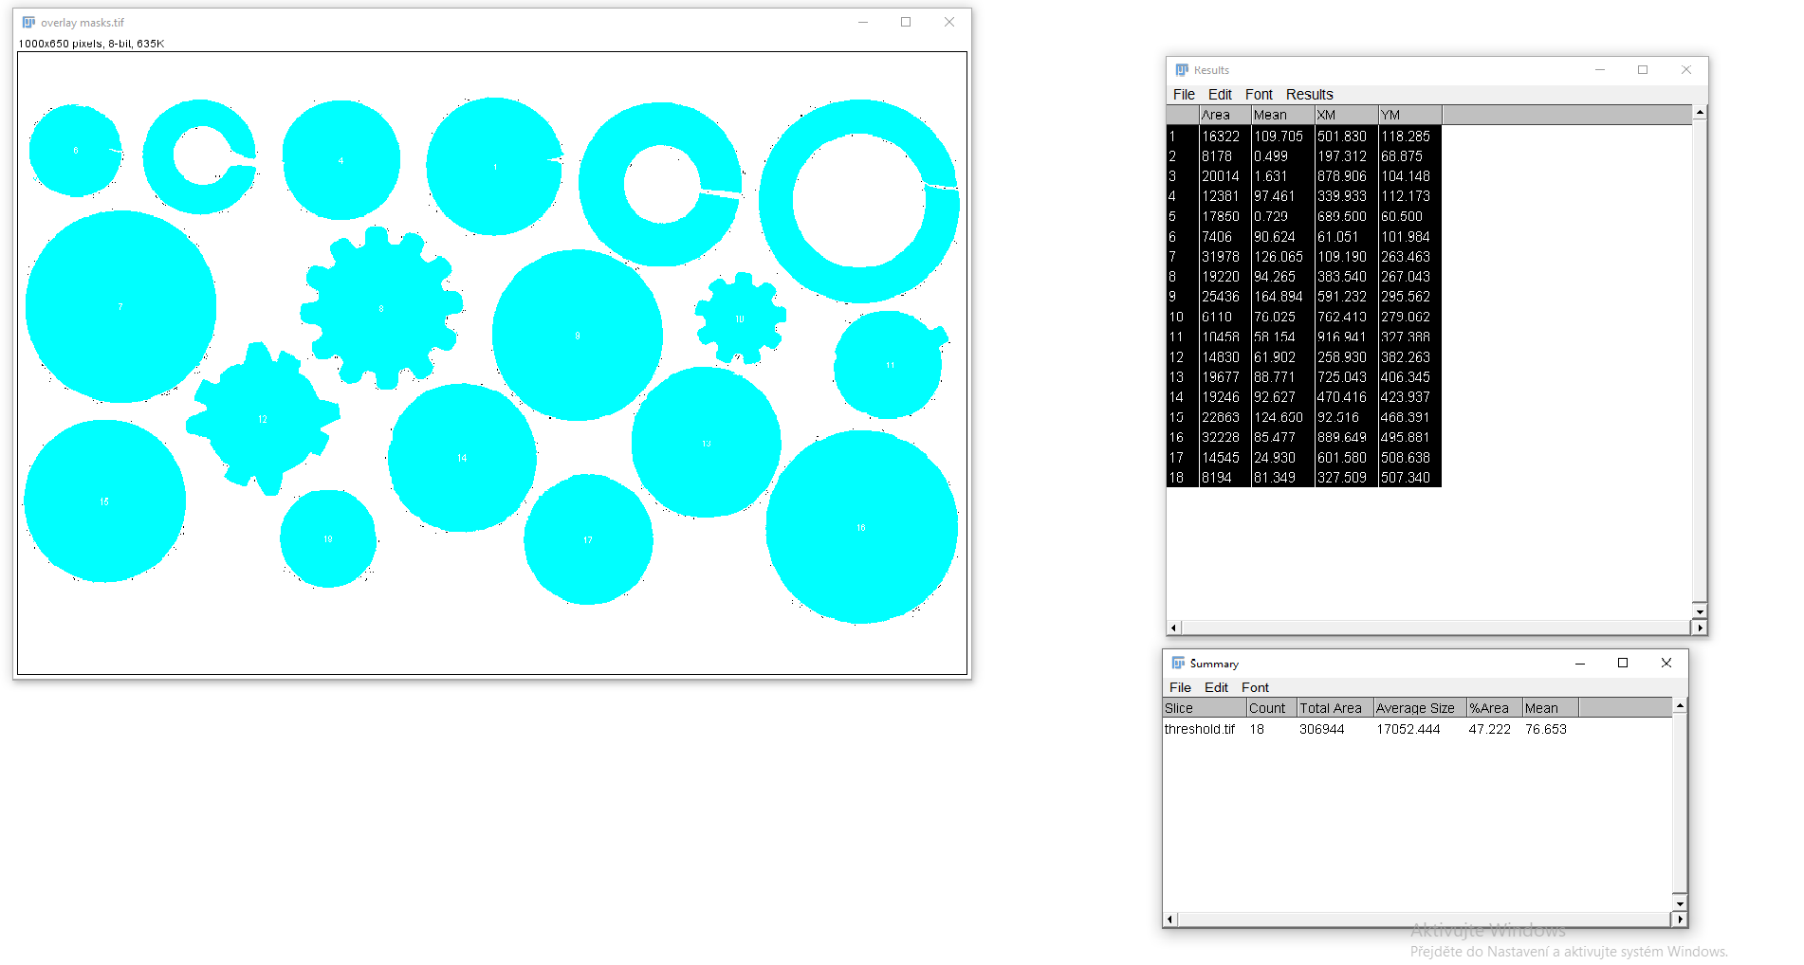Image resolution: width=1804 pixels, height=965 pixels.
Task: Click the ImageJ icon in Results title bar
Action: click(x=1182, y=70)
